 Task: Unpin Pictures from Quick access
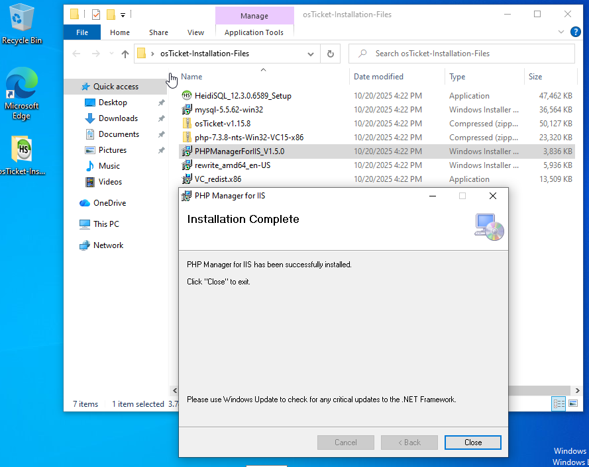pyautogui.click(x=162, y=150)
